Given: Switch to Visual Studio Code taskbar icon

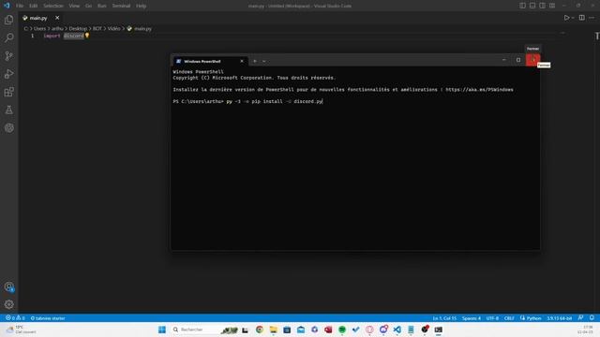Looking at the screenshot, I should tap(397, 330).
